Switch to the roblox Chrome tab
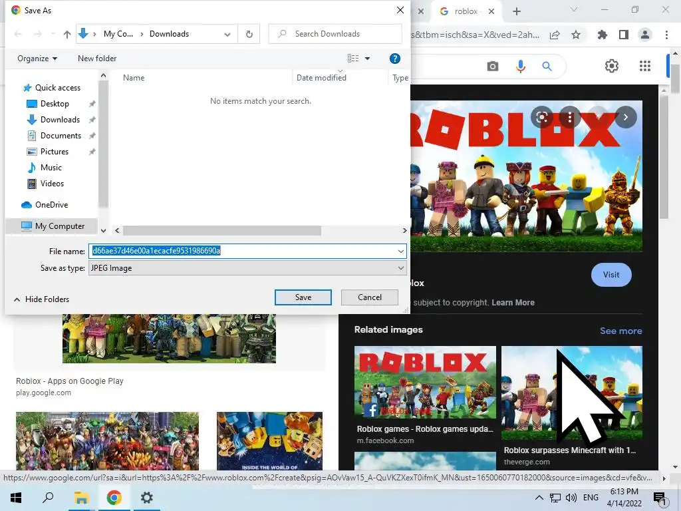The height and width of the screenshot is (511, 681). point(465,11)
